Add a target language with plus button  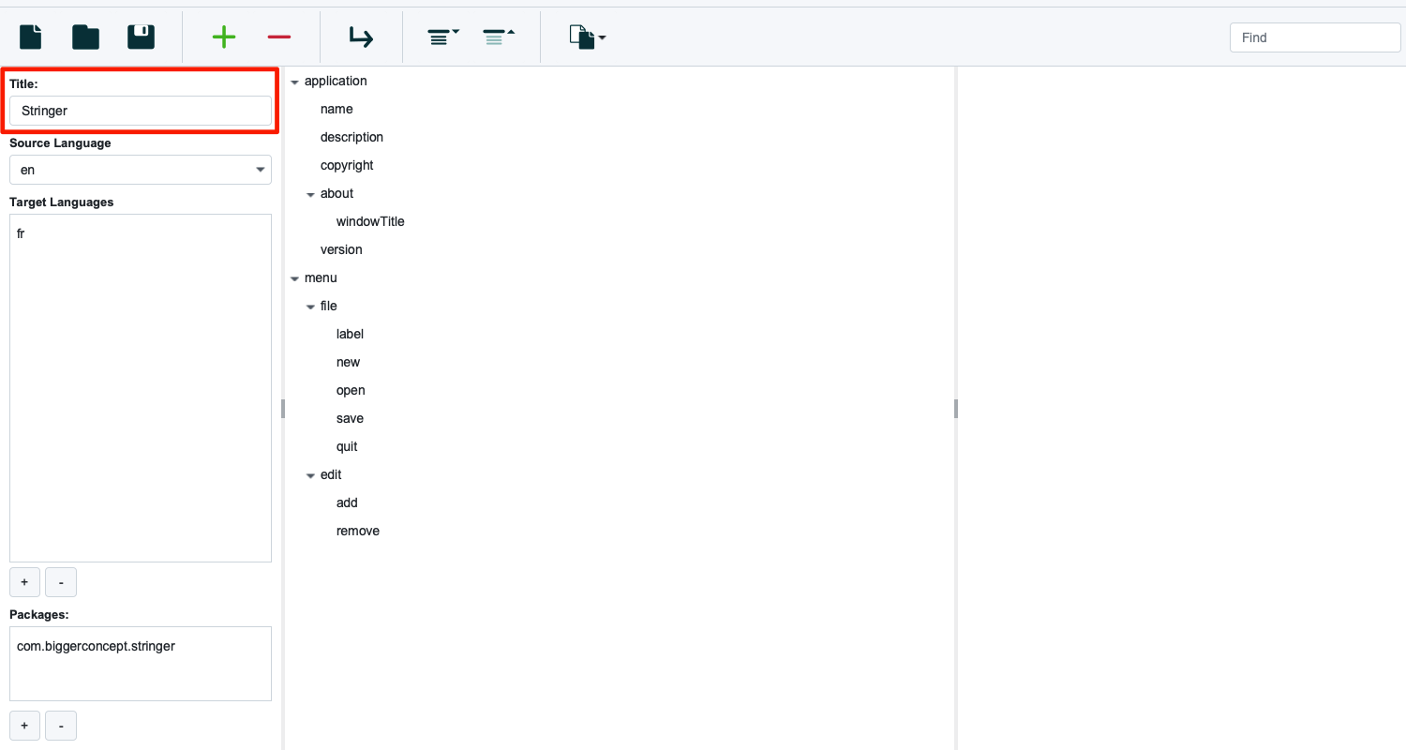[24, 582]
